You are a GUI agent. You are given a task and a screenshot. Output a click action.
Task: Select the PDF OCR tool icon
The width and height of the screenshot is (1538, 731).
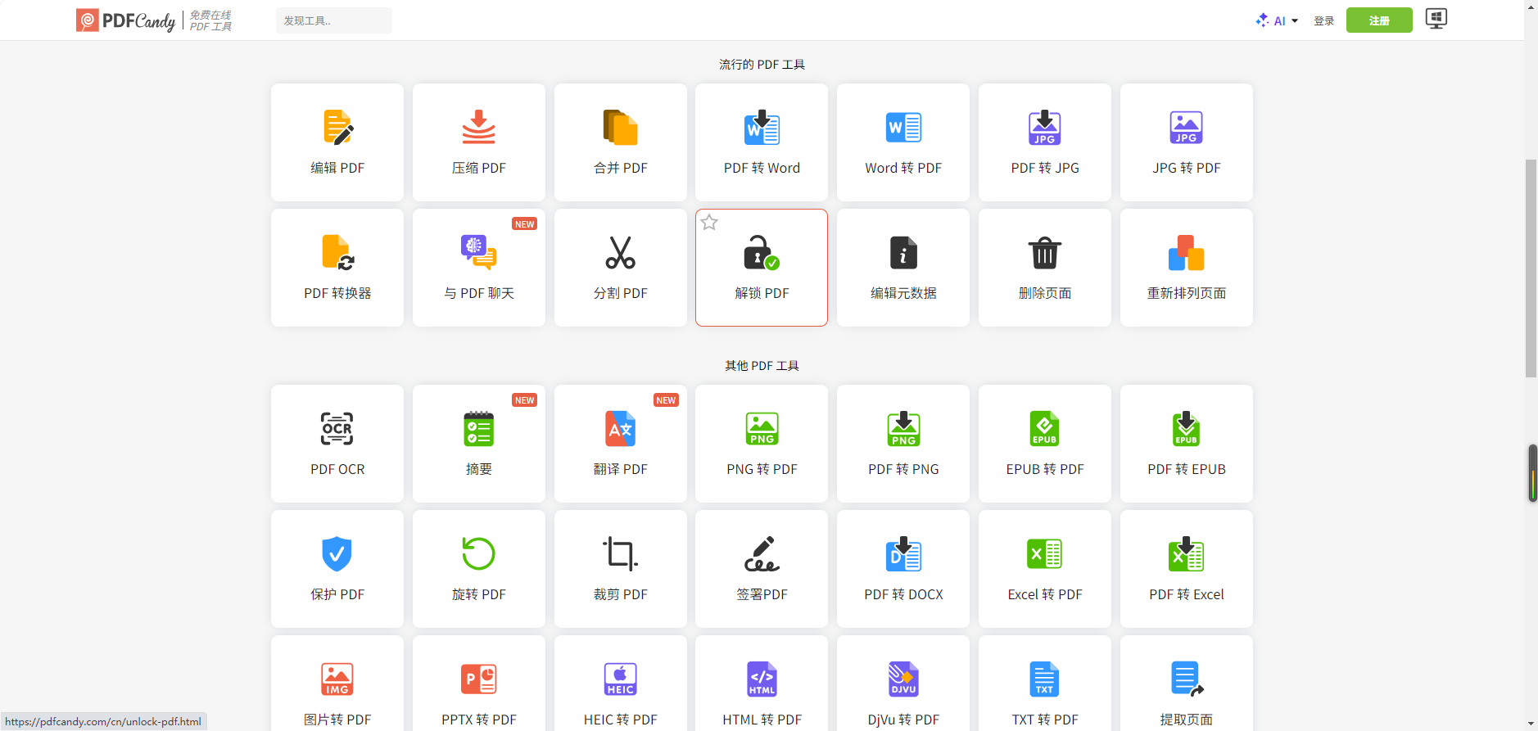coord(337,429)
